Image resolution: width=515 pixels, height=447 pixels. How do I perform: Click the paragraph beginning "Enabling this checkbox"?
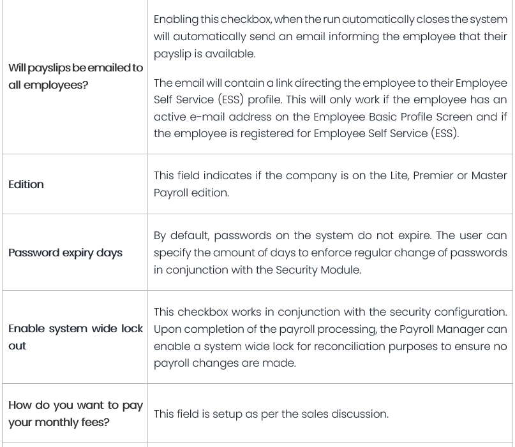pyautogui.click(x=330, y=36)
